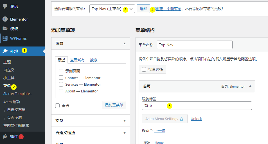Select 菜单 in the sidebar
268x144 pixels.
[x=7, y=86]
